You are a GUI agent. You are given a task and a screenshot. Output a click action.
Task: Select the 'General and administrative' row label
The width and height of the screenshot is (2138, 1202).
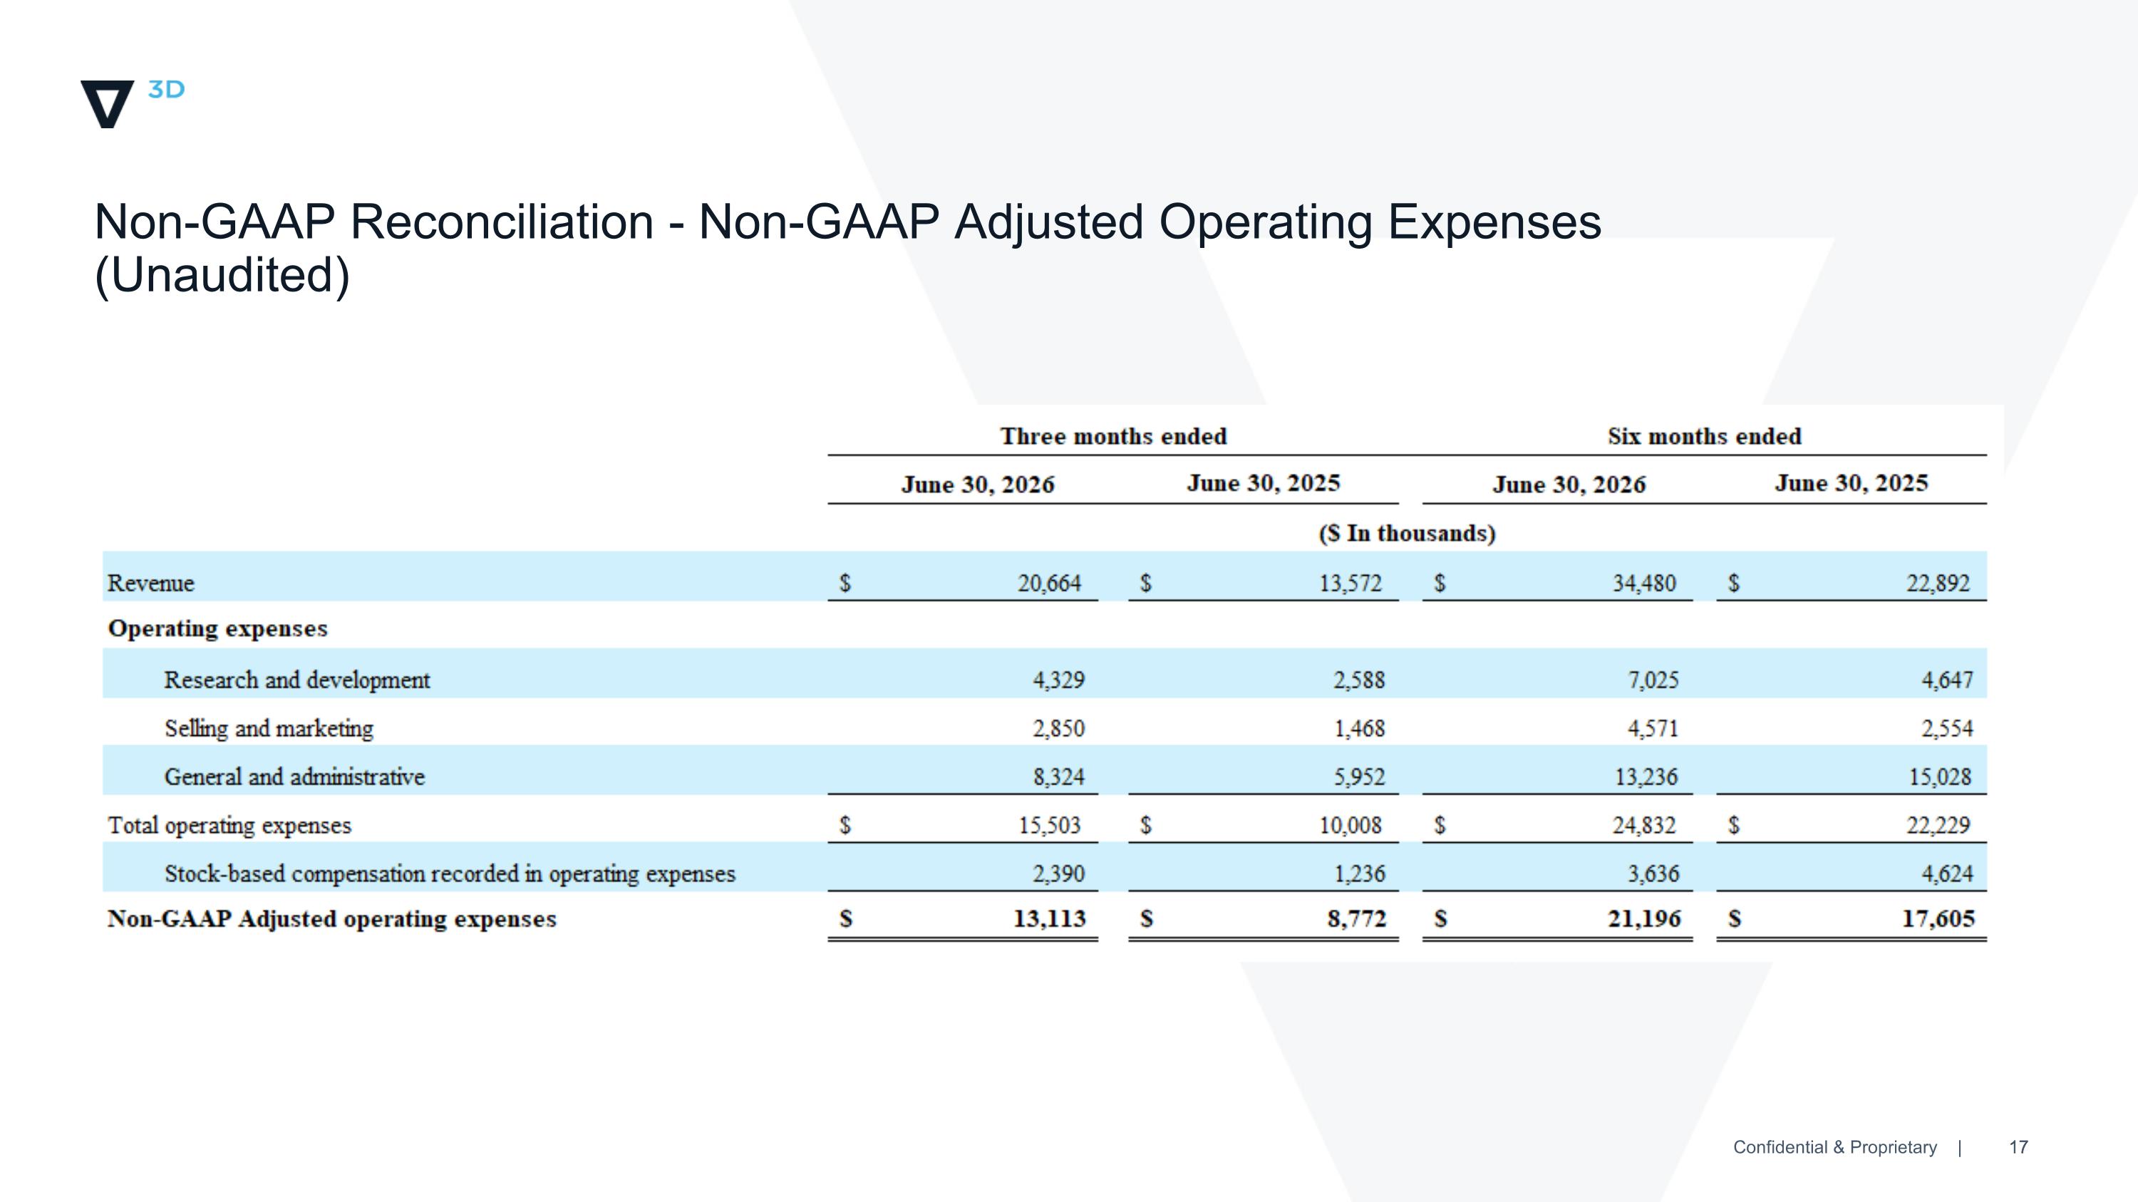[294, 777]
